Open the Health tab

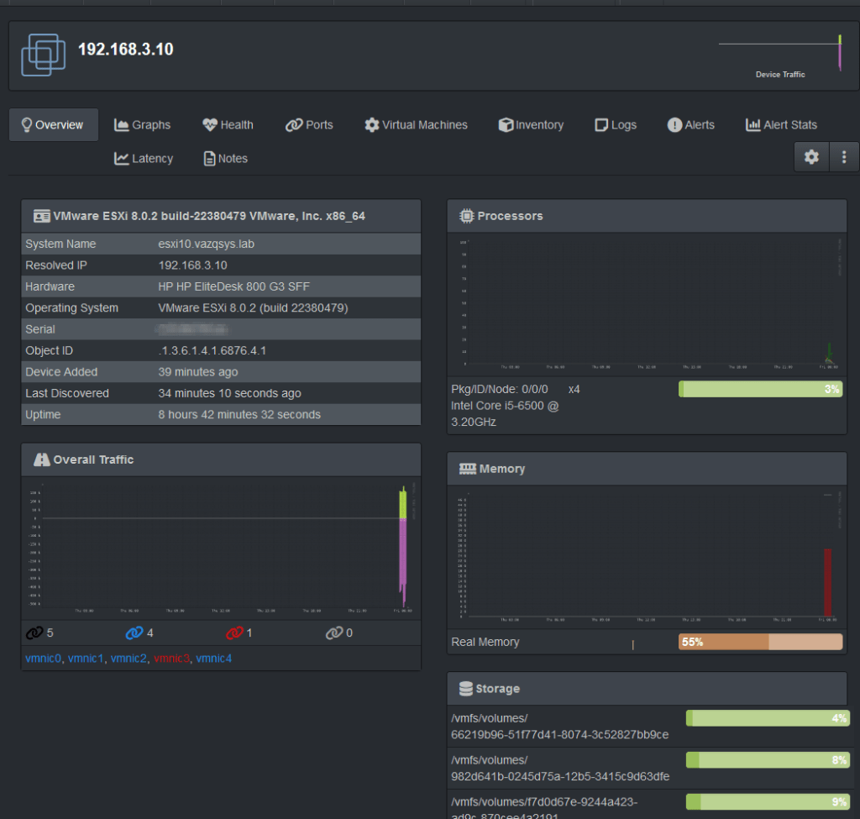(228, 124)
